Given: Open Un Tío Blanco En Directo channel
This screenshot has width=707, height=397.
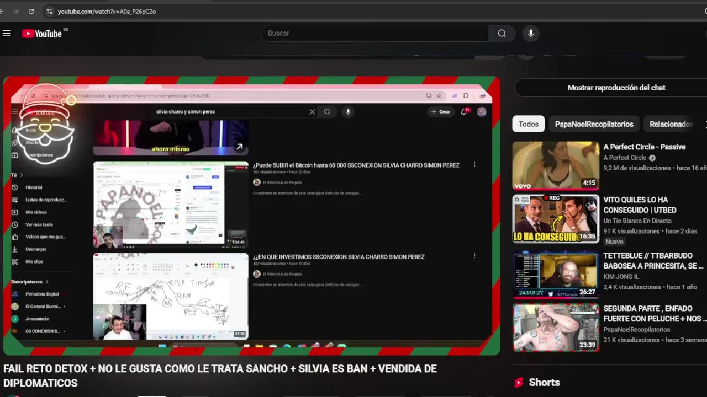Looking at the screenshot, I should [x=637, y=221].
